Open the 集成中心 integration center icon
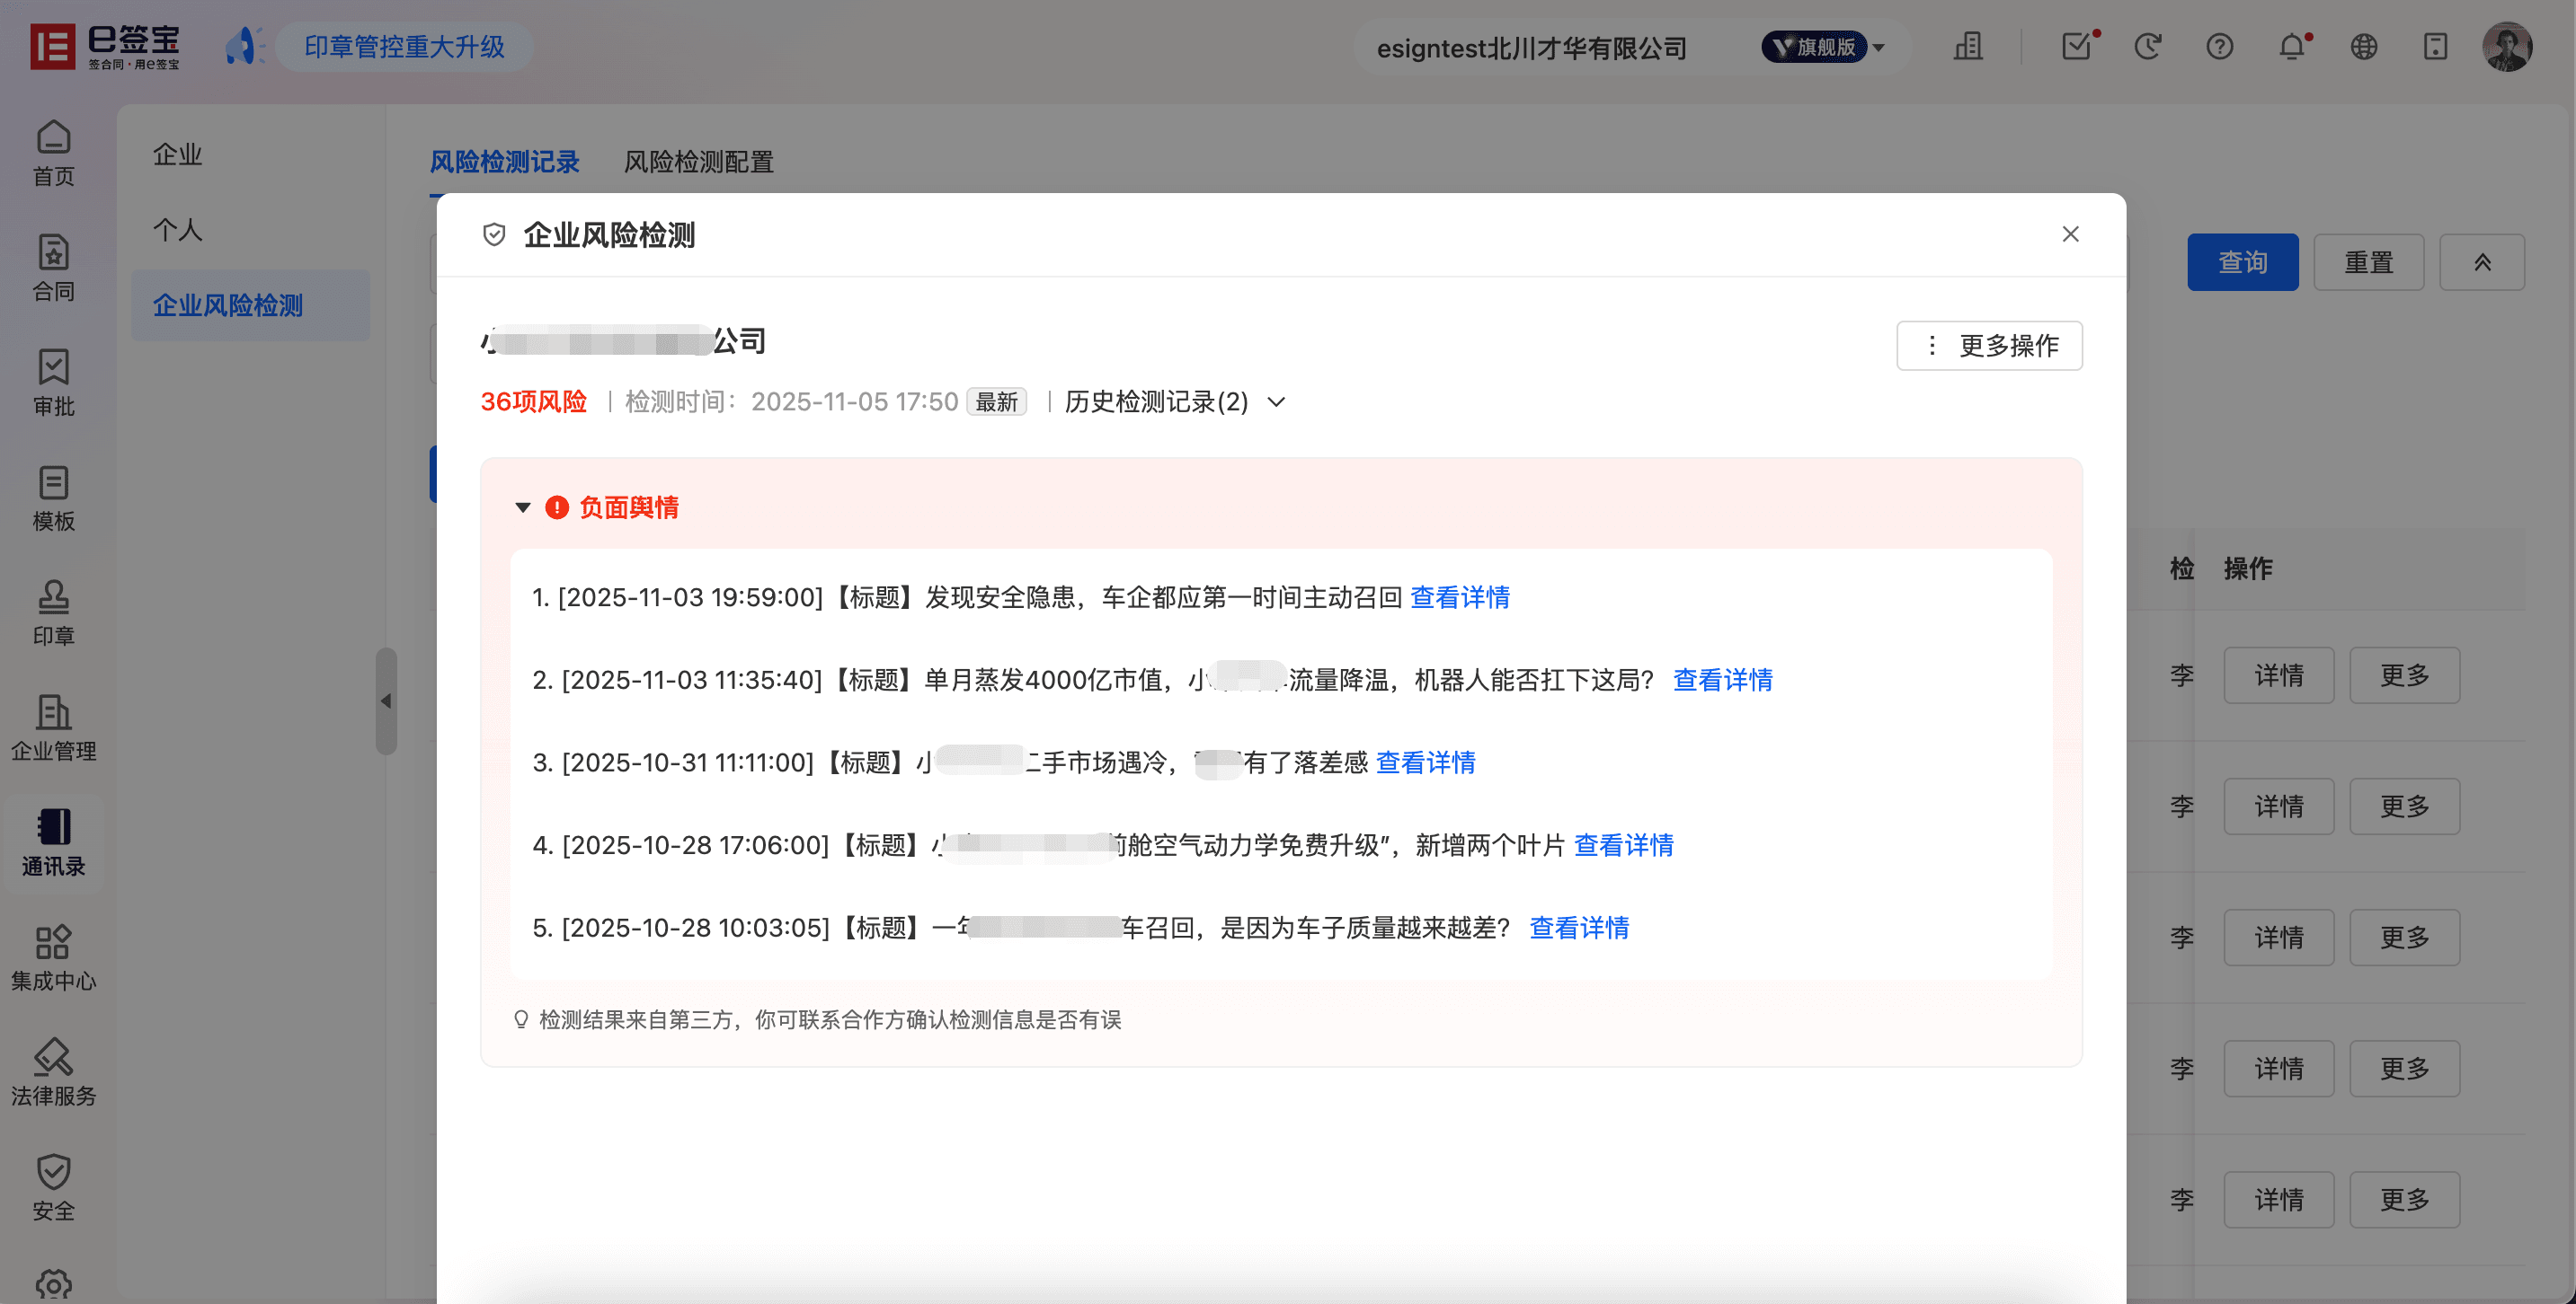2576x1304 pixels. click(53, 957)
